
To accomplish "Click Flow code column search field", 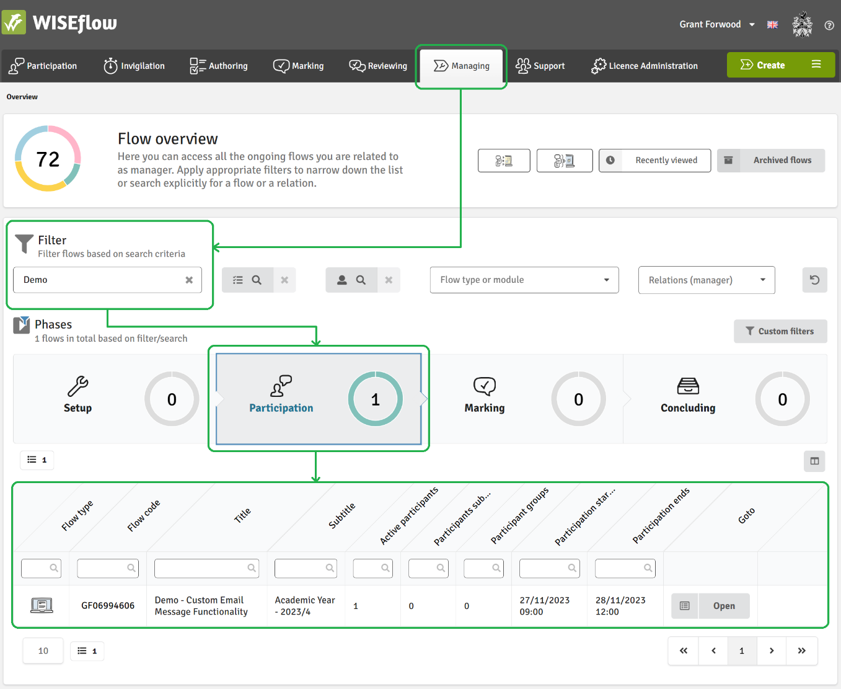I will click(108, 568).
